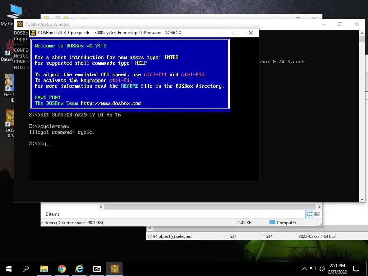Open File Explorer from taskbar
The width and height of the screenshot is (368, 276).
tap(44, 269)
